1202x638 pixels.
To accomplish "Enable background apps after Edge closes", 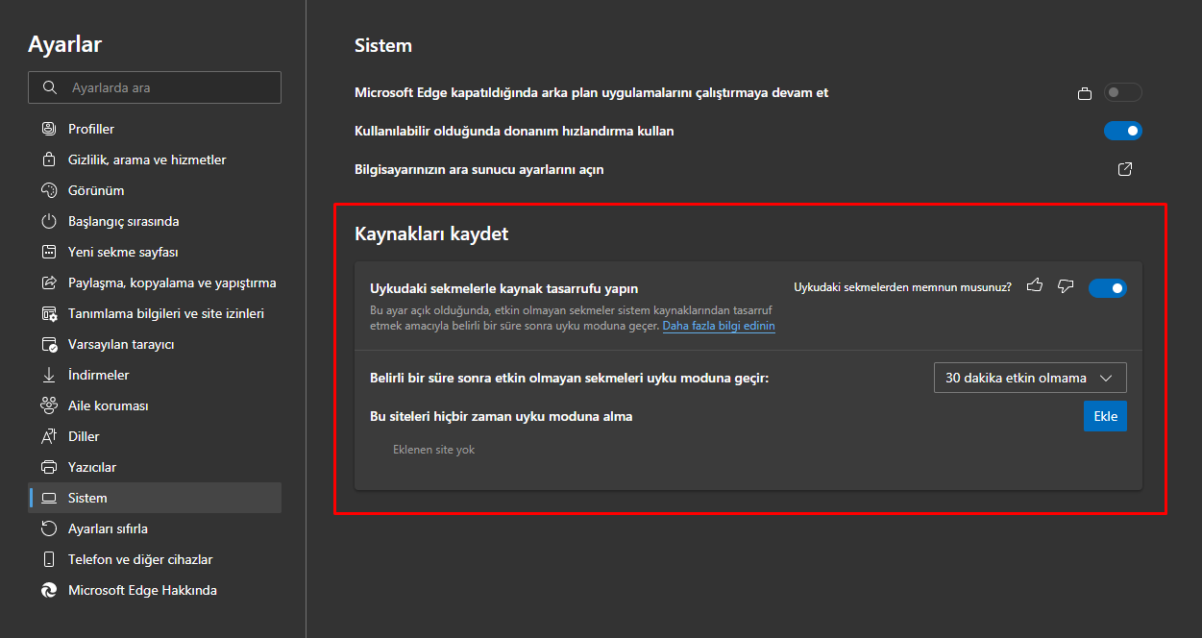I will [x=1122, y=92].
